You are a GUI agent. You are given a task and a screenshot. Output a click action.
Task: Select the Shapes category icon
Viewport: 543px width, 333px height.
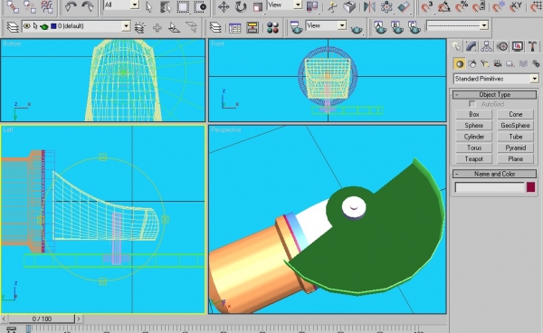(472, 63)
